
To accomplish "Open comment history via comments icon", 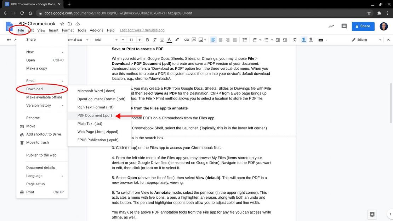I will [344, 26].
